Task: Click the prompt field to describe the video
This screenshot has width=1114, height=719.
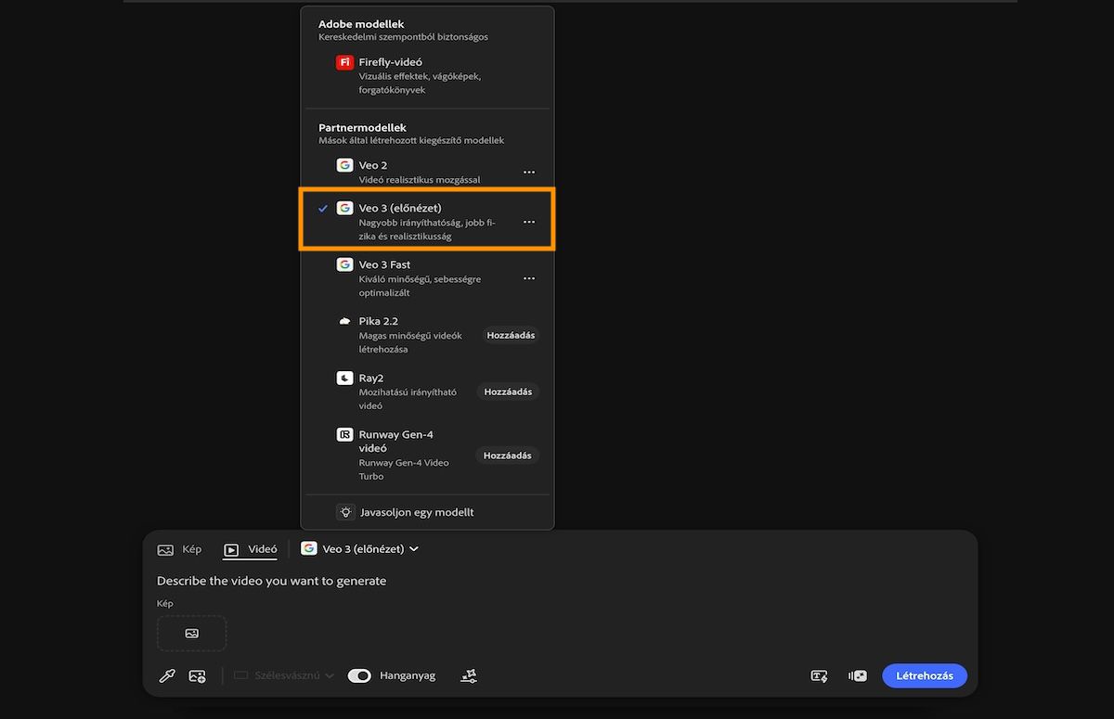Action: (271, 581)
